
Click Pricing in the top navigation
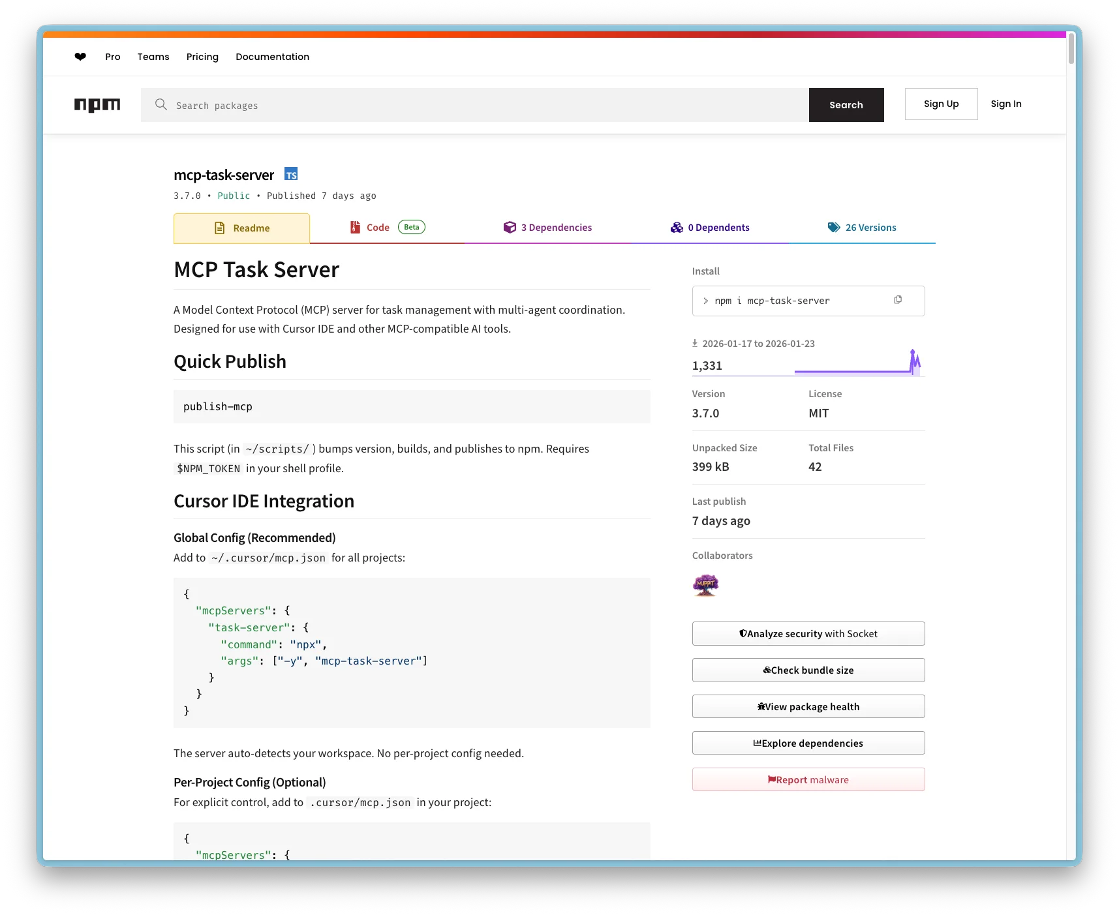pos(202,57)
